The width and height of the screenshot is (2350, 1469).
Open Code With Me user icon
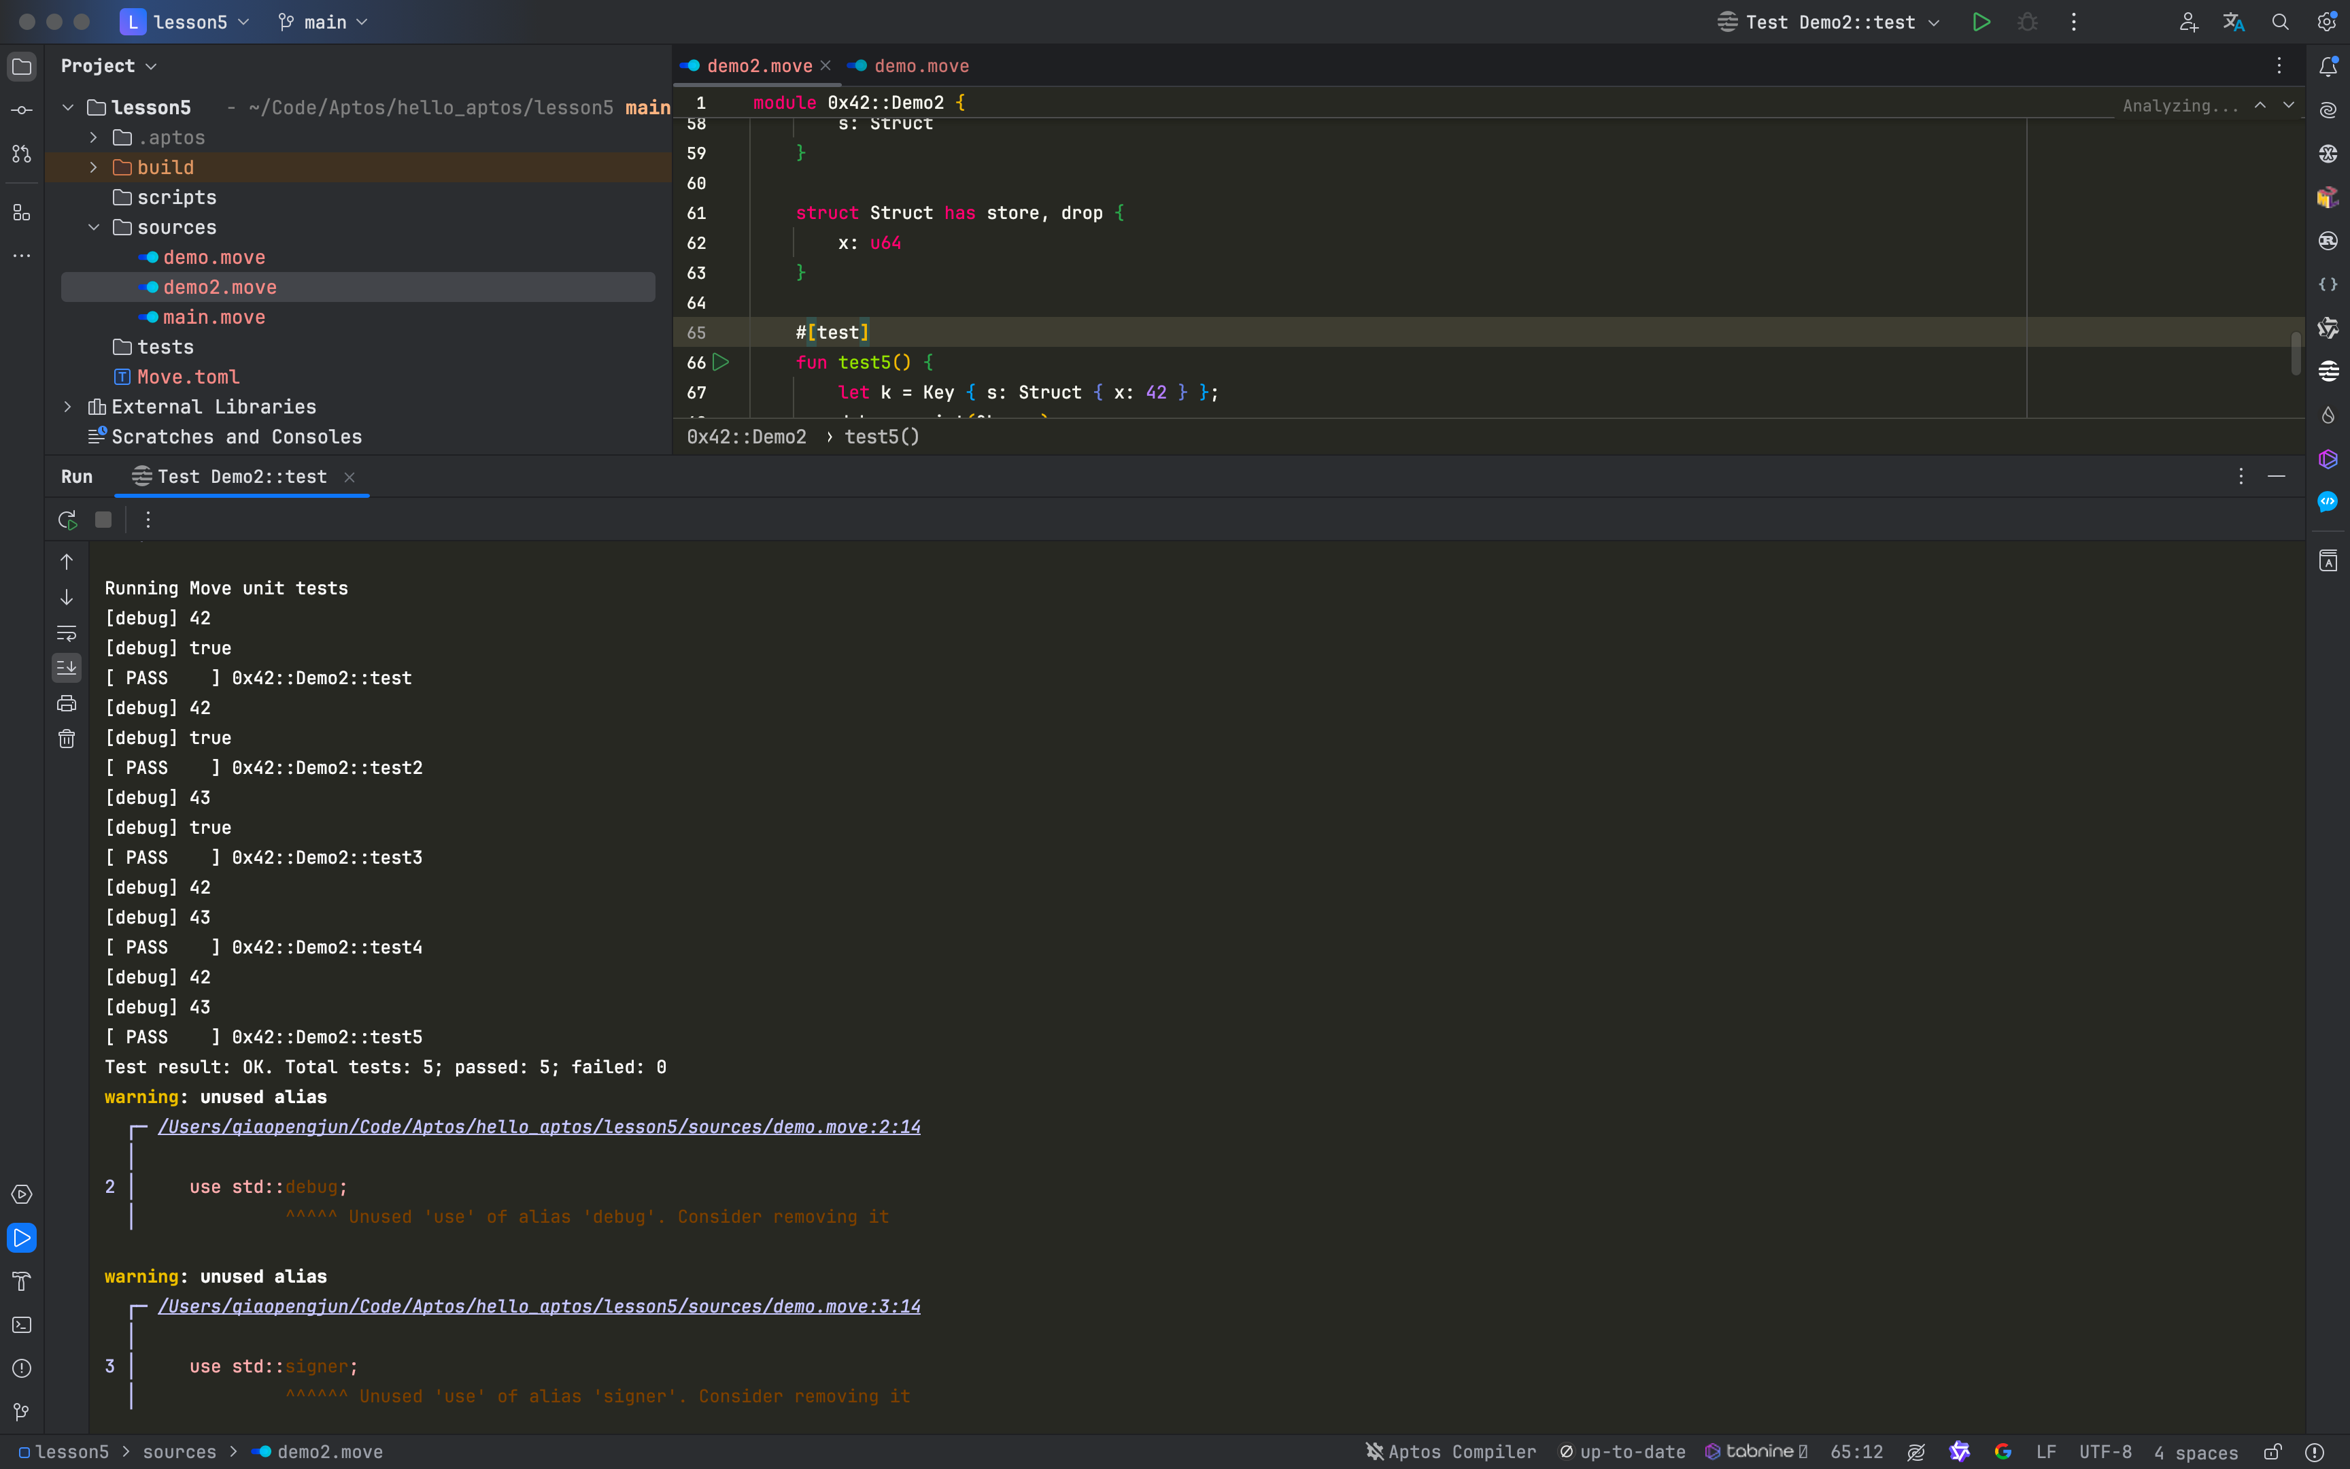(x=2188, y=21)
